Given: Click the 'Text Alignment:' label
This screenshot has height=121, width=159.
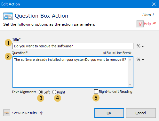Looking at the screenshot, I should pyautogui.click(x=24, y=92).
